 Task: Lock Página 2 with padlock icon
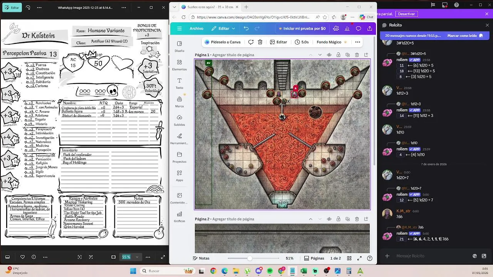pyautogui.click(x=338, y=219)
